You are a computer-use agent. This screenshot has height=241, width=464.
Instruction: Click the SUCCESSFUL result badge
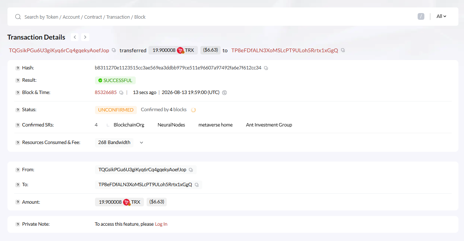click(115, 80)
